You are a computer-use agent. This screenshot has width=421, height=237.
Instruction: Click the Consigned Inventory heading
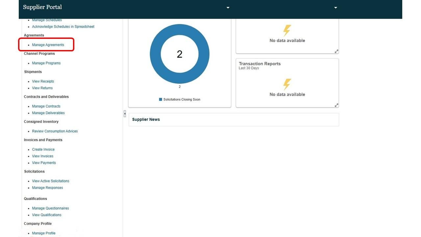tap(41, 122)
